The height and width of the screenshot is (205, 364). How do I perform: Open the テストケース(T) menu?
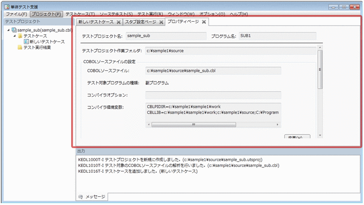click(80, 14)
